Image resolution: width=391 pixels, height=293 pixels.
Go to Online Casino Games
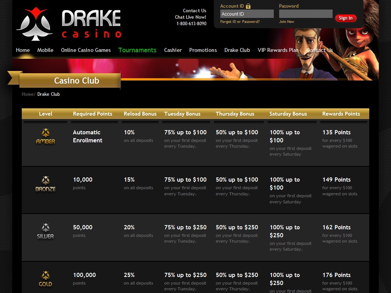(x=86, y=50)
